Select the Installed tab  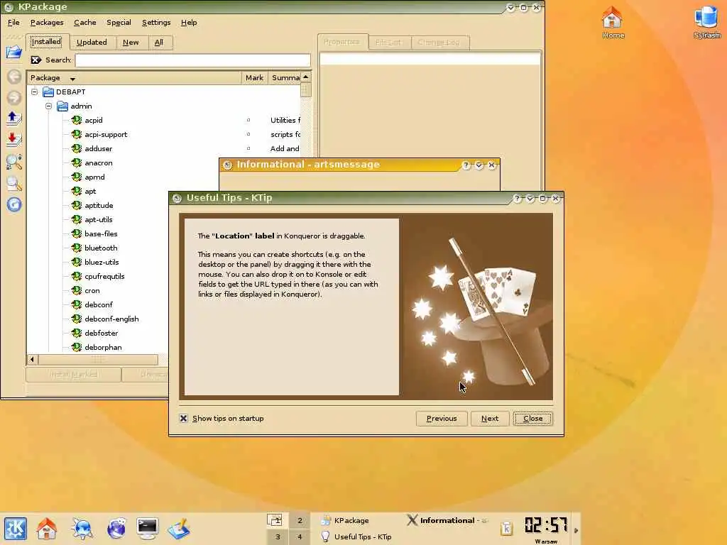click(x=46, y=42)
